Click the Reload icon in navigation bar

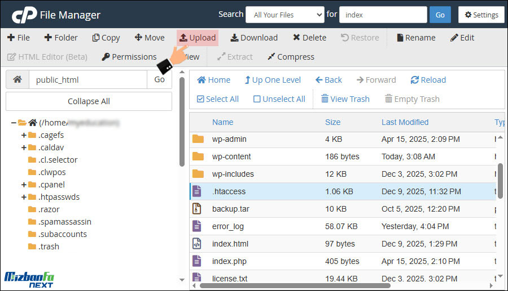[415, 80]
